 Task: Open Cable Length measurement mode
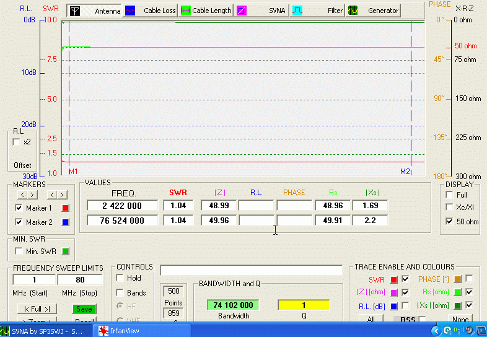pyautogui.click(x=186, y=11)
